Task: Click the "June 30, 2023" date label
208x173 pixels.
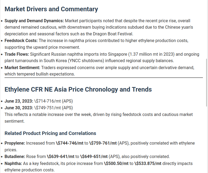Action: tap(18, 108)
